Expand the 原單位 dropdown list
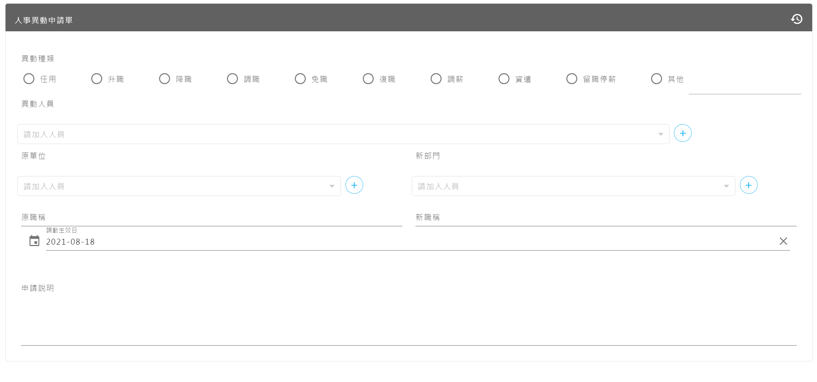Viewport: 817px width, 382px height. coord(332,186)
